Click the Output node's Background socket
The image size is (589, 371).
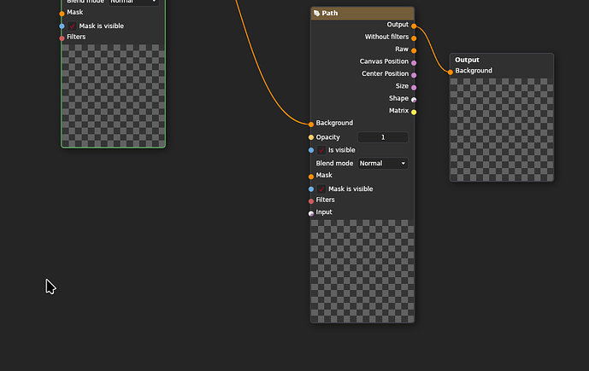(x=451, y=72)
